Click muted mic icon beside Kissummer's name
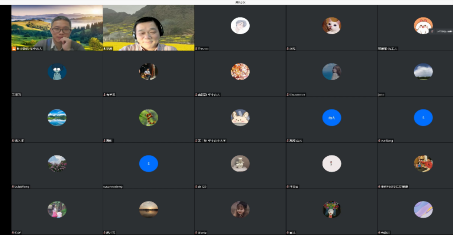The width and height of the screenshot is (453, 235). 288,95
